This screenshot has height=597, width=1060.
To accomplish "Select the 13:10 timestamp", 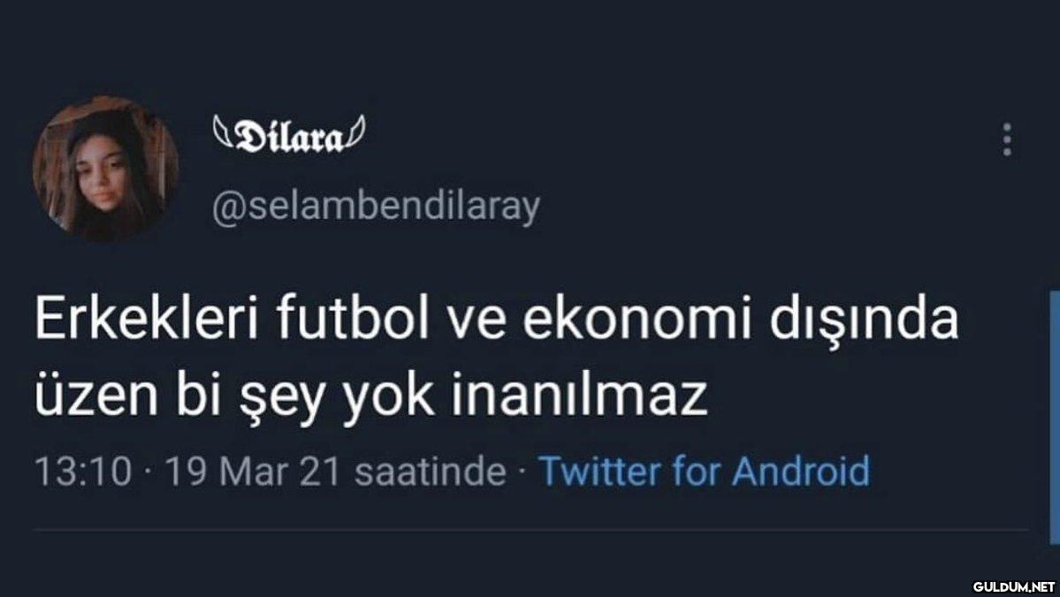I will pos(83,472).
